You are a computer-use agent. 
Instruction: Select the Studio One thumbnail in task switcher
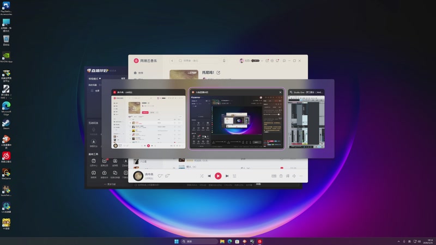pos(306,119)
